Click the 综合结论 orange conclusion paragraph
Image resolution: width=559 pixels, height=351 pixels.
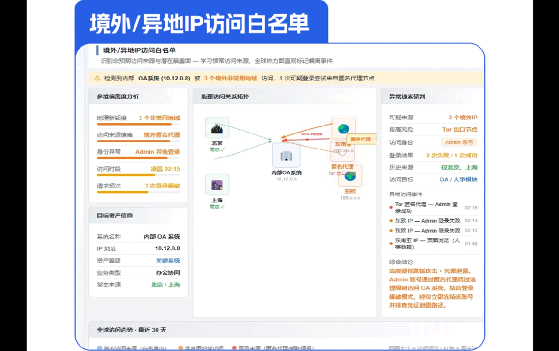click(x=433, y=288)
